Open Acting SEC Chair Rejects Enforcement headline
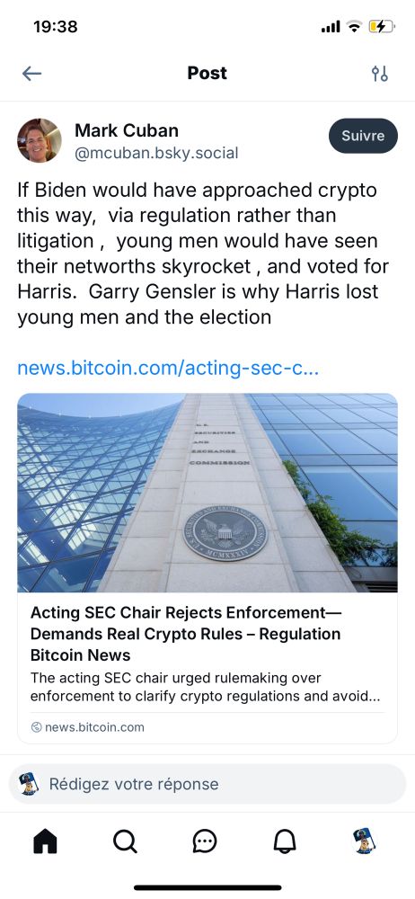This screenshot has width=415, height=899. pos(186,634)
